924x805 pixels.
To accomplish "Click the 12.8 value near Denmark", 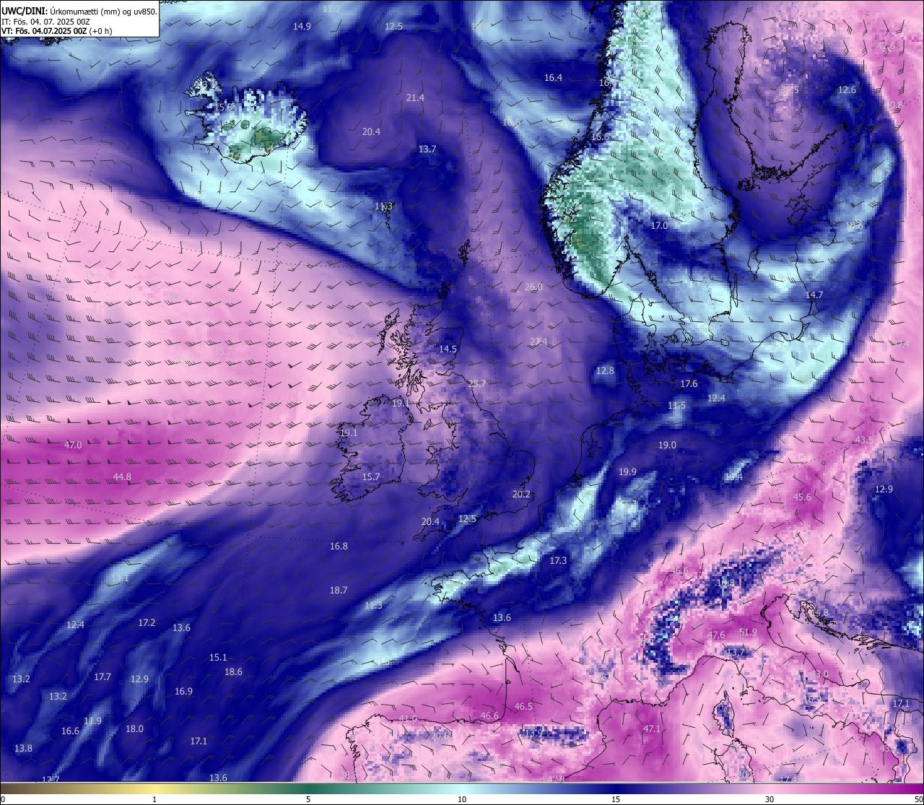I will pyautogui.click(x=605, y=371).
